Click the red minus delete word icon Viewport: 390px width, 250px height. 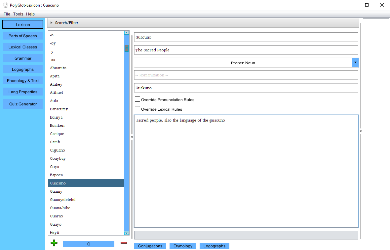click(124, 243)
